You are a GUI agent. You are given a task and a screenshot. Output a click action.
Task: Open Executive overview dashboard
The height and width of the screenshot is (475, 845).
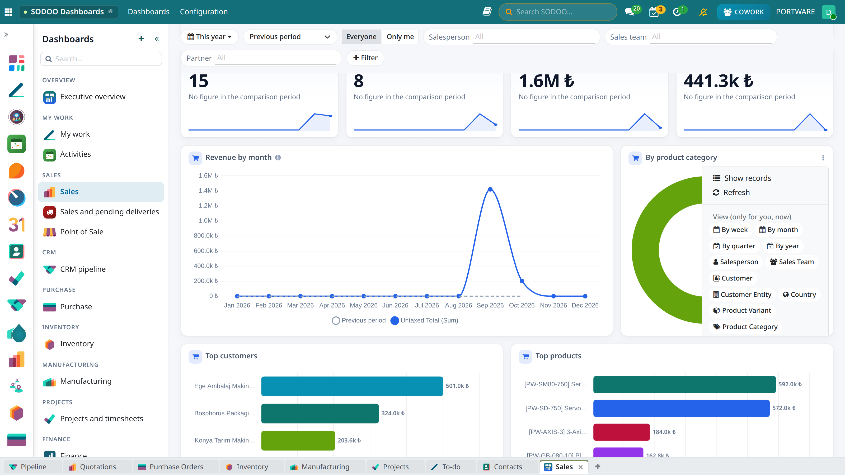pyautogui.click(x=101, y=97)
